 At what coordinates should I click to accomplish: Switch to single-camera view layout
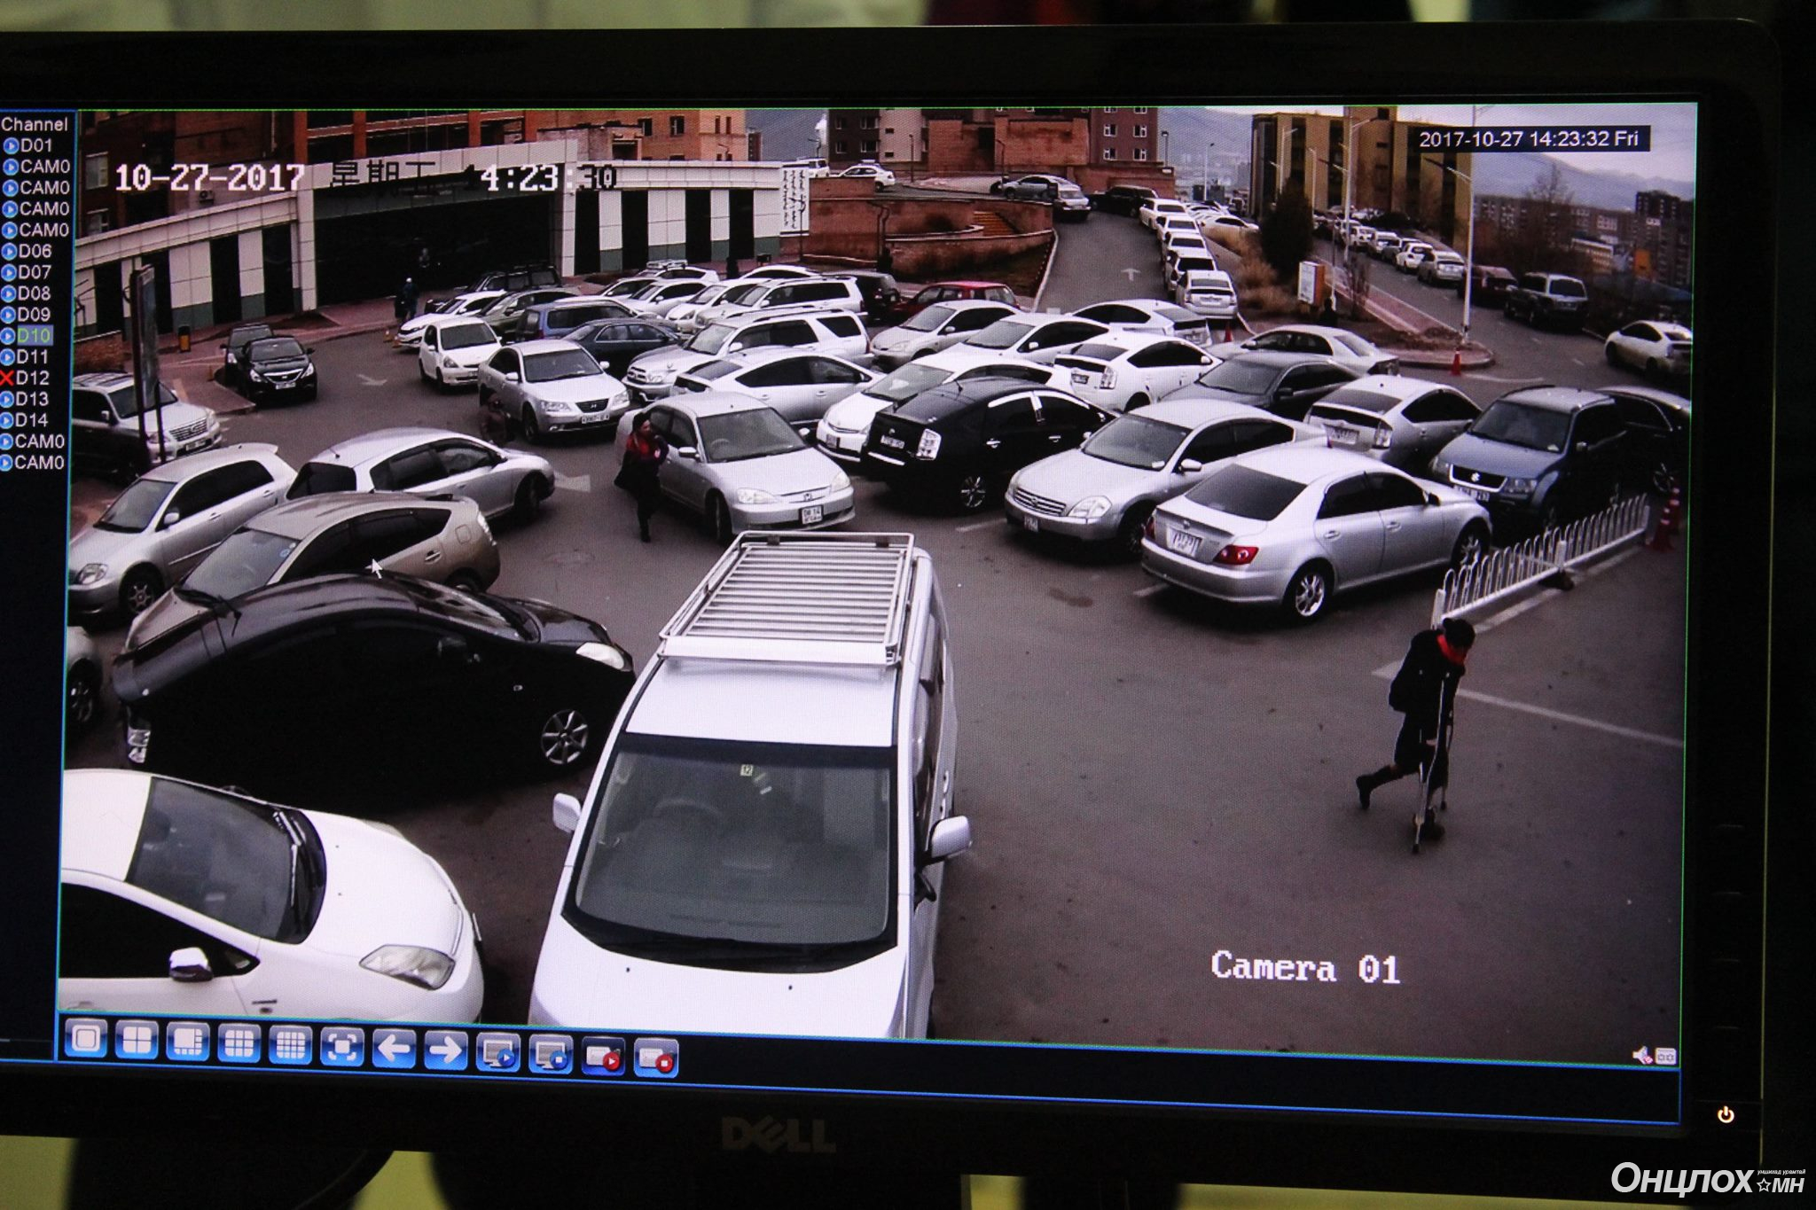tap(86, 1040)
